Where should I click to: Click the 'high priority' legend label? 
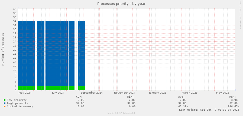[x=18, y=103]
